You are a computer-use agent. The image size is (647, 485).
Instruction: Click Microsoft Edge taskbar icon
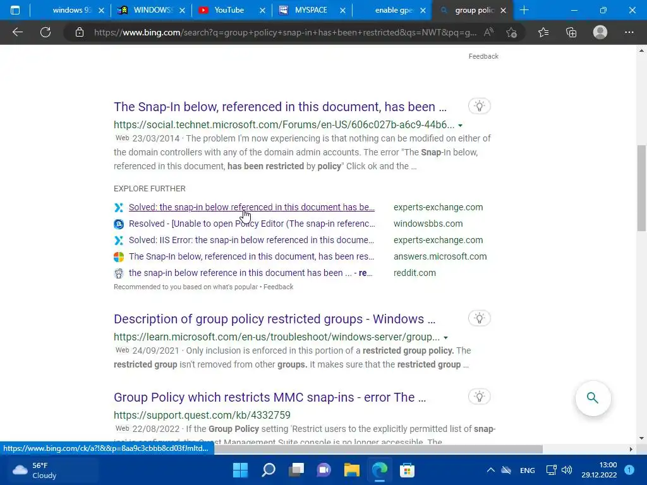(380, 470)
